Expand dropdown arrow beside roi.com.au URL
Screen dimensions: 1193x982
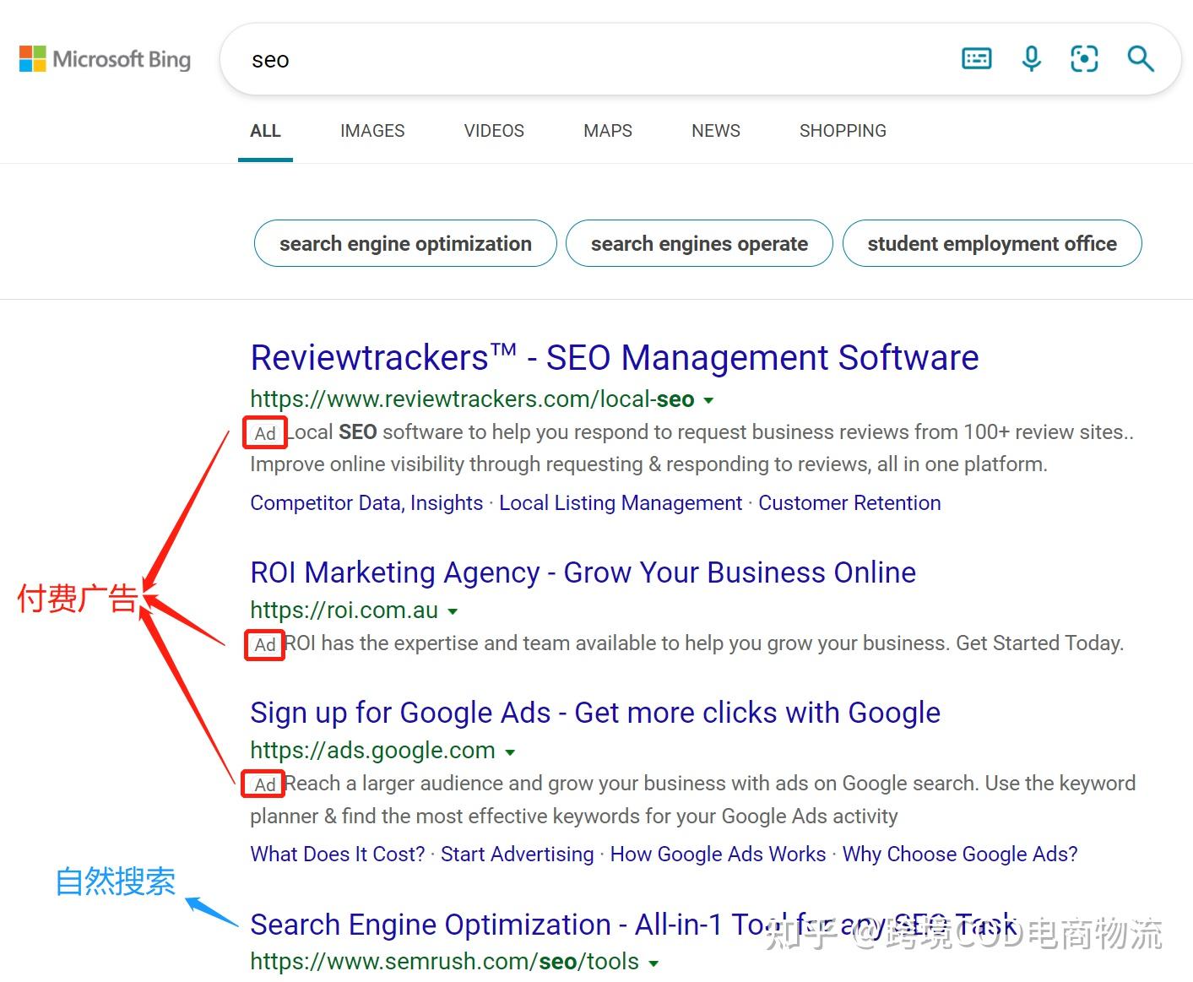[453, 611]
